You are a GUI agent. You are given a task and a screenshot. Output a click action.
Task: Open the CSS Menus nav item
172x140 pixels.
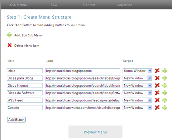tap(18, 5)
